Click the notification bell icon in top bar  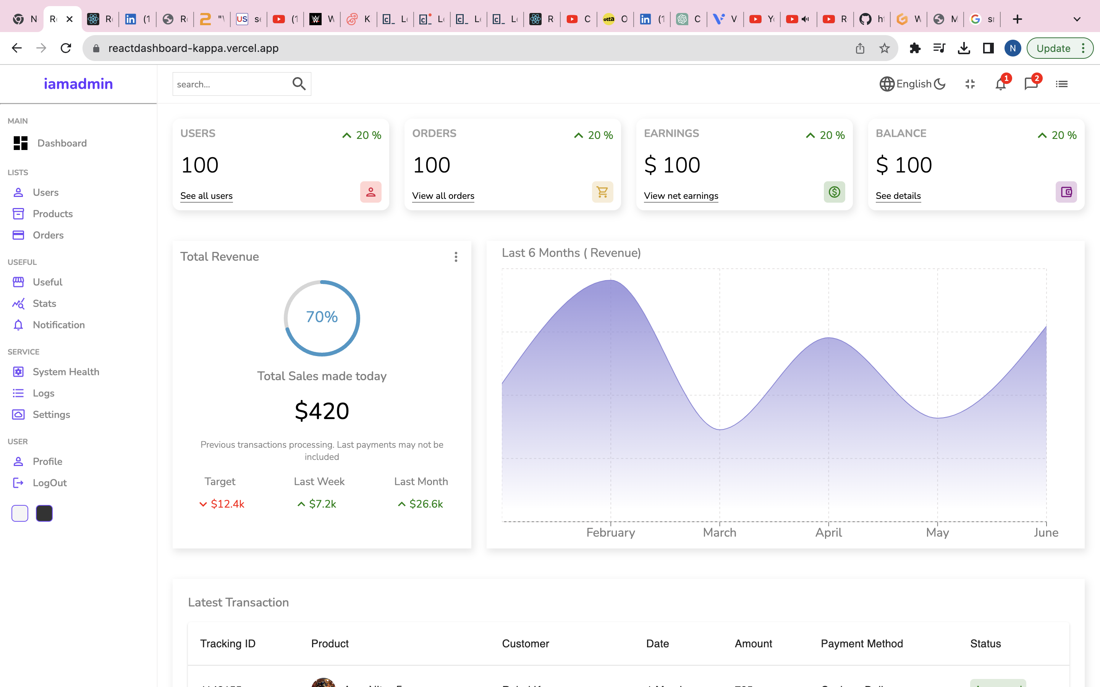pos(1000,84)
